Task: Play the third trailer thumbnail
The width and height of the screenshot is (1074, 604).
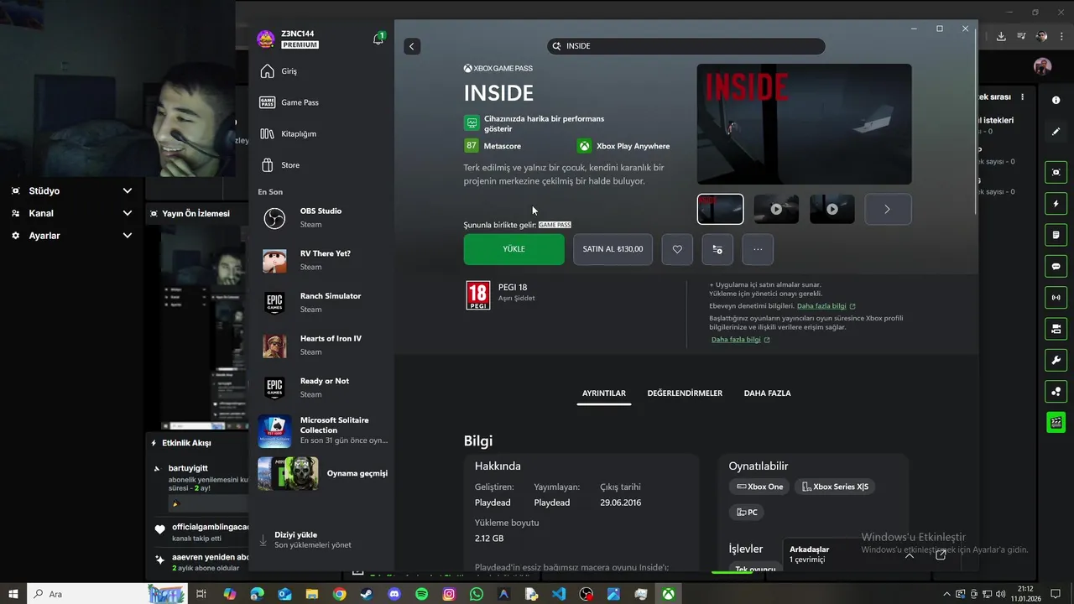Action: [832, 209]
